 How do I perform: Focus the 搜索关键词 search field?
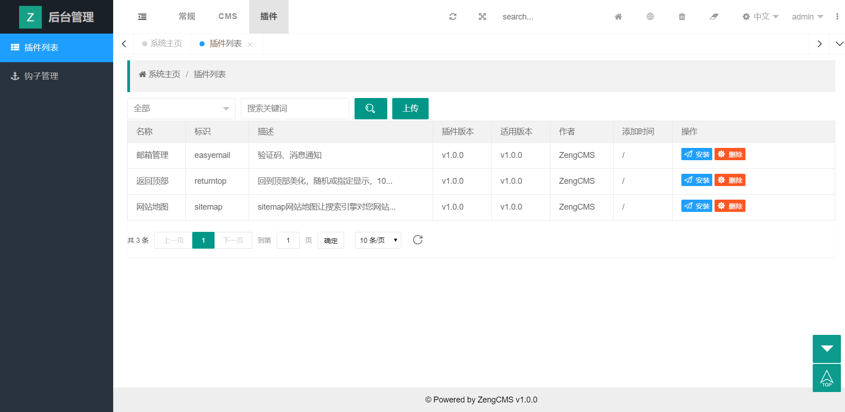coord(295,108)
